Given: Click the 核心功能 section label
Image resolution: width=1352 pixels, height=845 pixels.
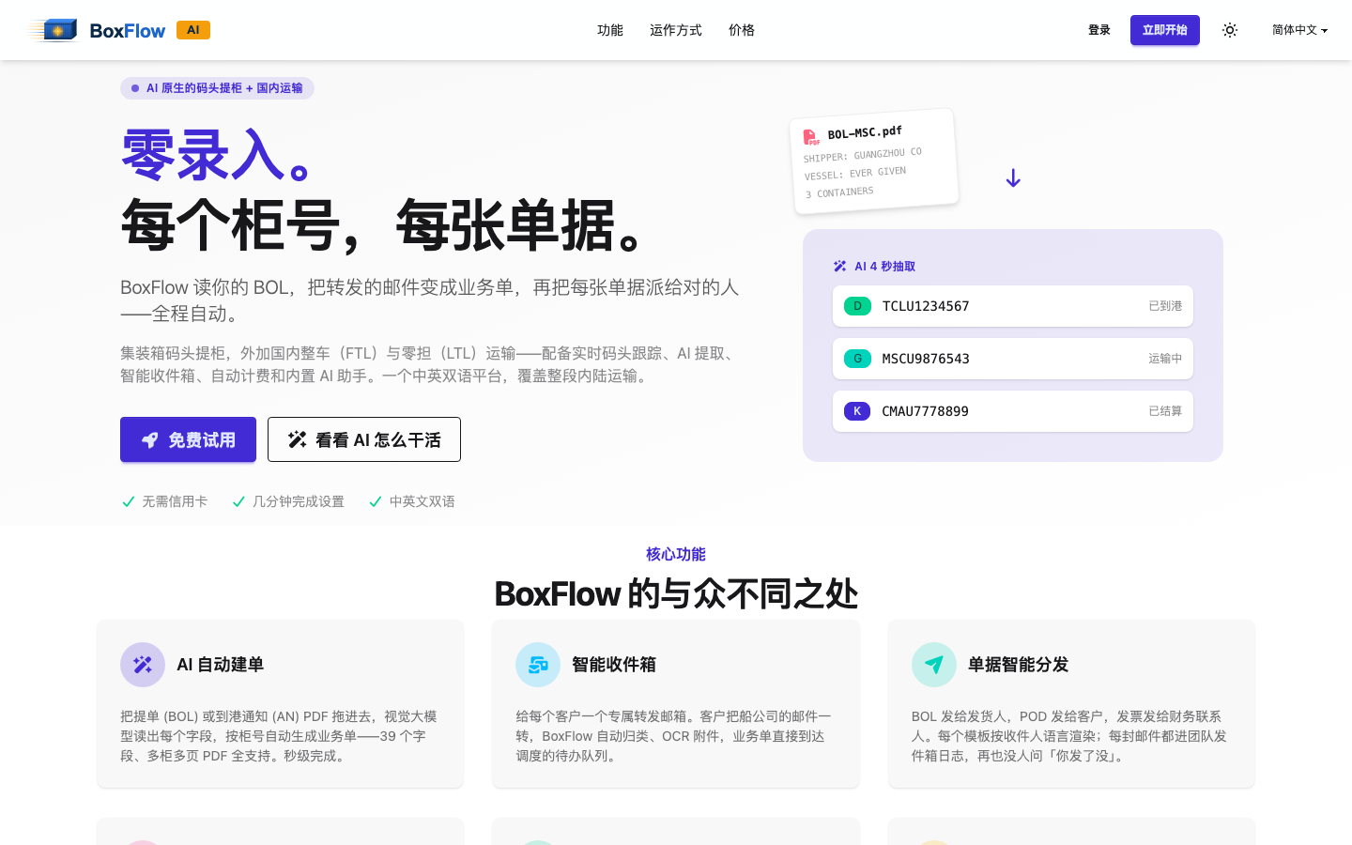Looking at the screenshot, I should 676,555.
